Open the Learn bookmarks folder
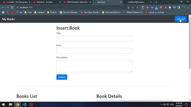Screen dimensions: 191x107 pos(28,12)
